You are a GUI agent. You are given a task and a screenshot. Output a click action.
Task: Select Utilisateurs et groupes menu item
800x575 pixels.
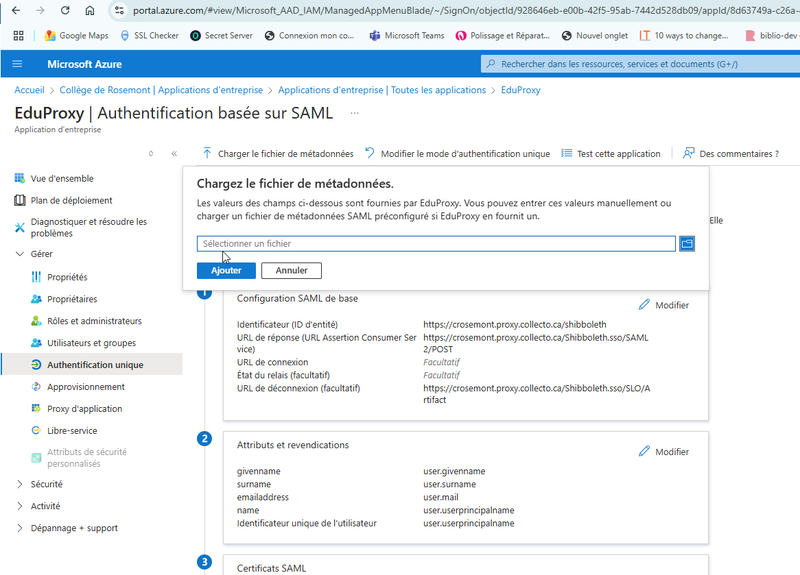pyautogui.click(x=91, y=343)
